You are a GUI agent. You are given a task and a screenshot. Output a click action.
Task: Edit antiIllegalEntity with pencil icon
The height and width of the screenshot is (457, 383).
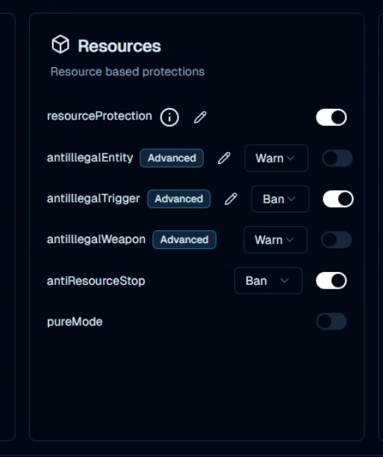(x=224, y=158)
